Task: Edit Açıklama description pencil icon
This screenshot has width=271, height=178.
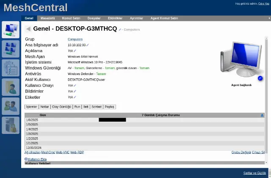Action: point(75,51)
